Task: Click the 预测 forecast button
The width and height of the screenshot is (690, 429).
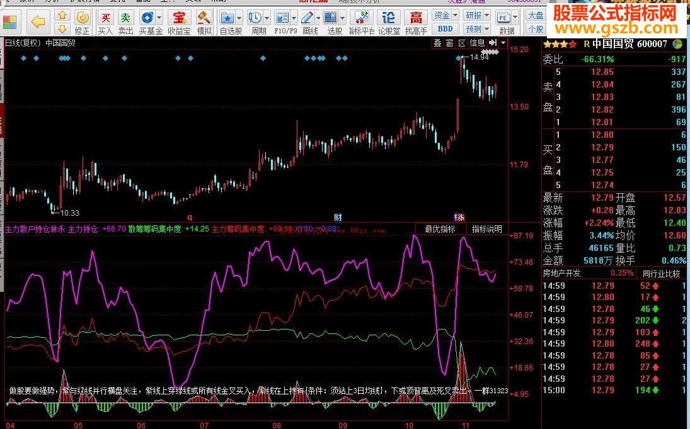Action: click(x=474, y=29)
